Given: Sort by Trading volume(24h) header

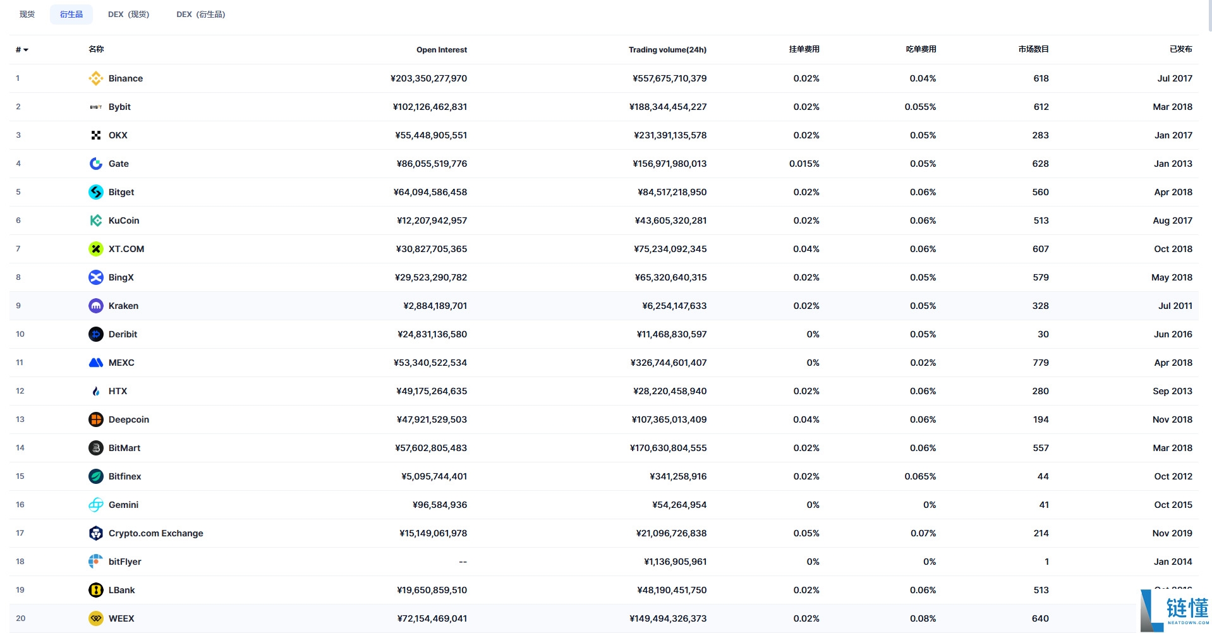Looking at the screenshot, I should click(x=667, y=50).
